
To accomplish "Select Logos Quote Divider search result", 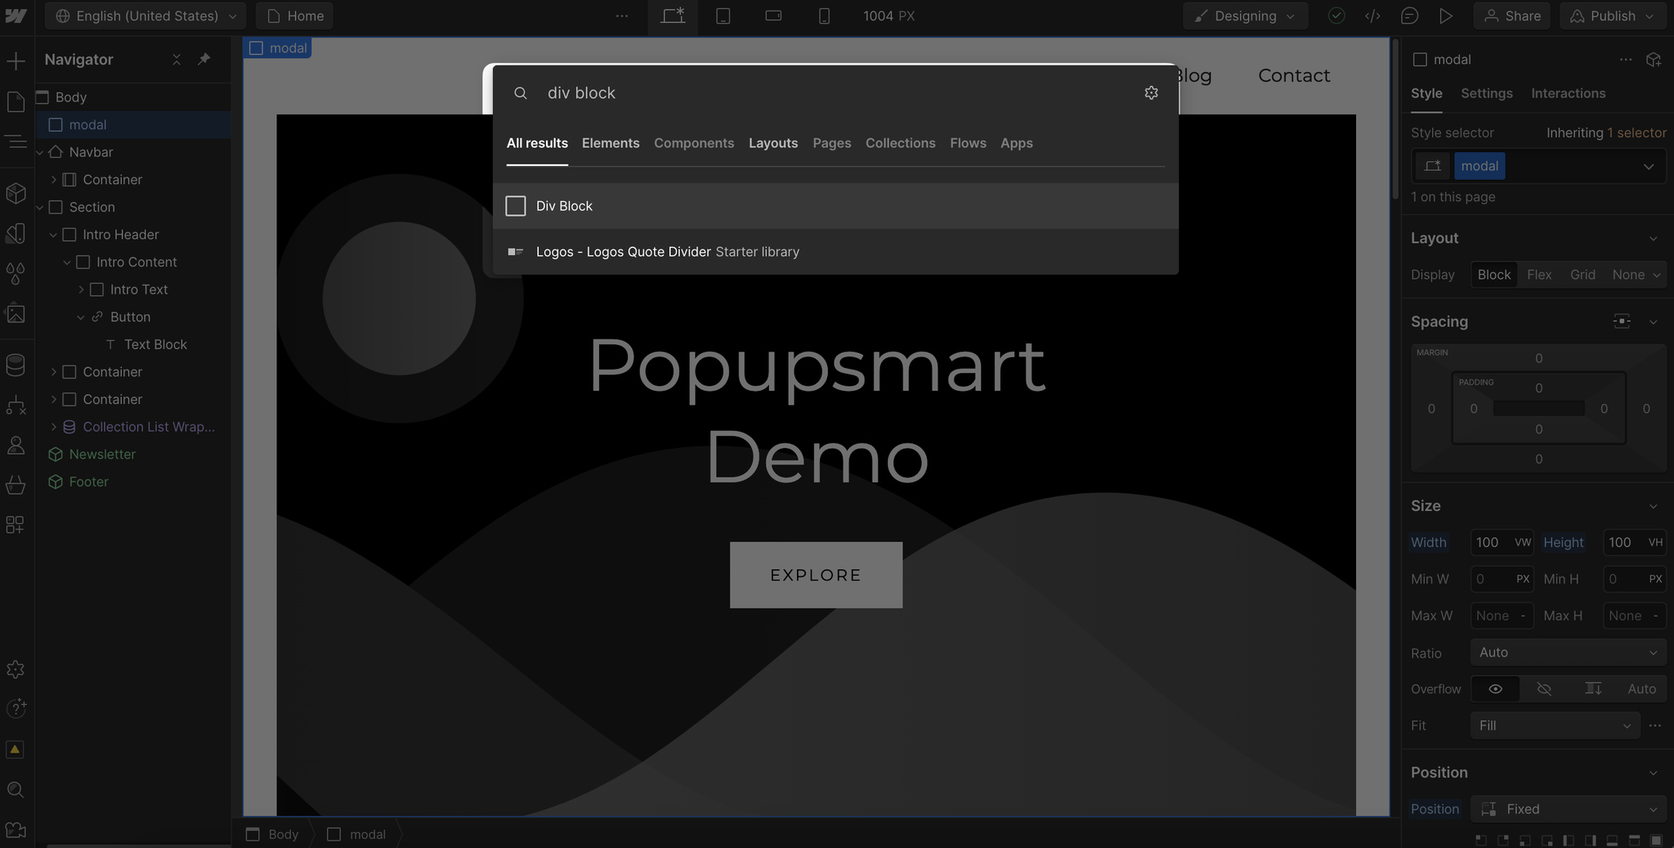I will point(835,252).
